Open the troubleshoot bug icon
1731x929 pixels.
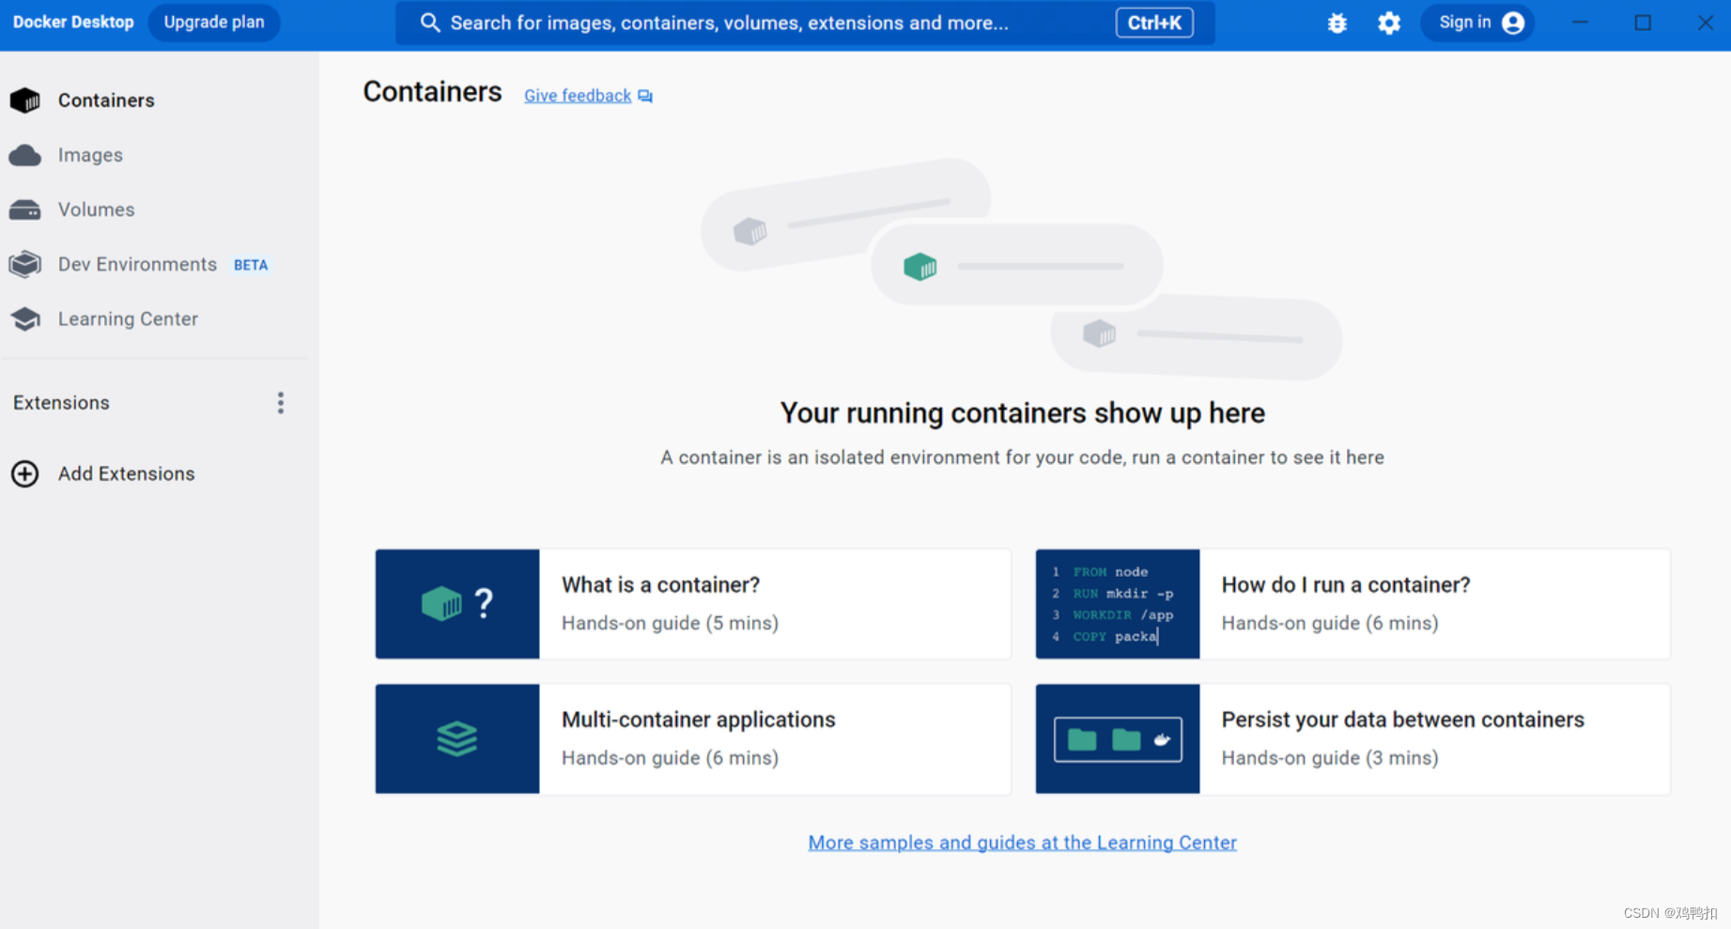point(1337,23)
